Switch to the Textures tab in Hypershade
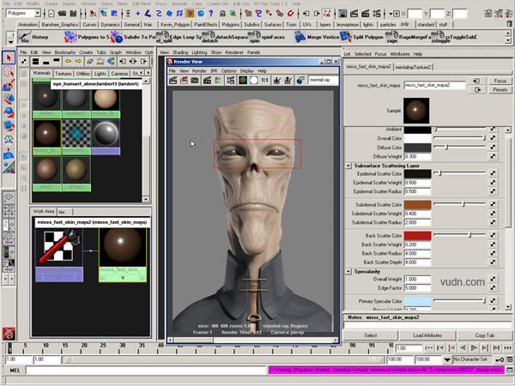 64,74
